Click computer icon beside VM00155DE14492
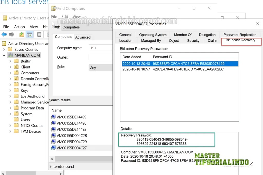Image resolution: width=263 pixels, height=175 pixels. pyautogui.click(x=53, y=129)
